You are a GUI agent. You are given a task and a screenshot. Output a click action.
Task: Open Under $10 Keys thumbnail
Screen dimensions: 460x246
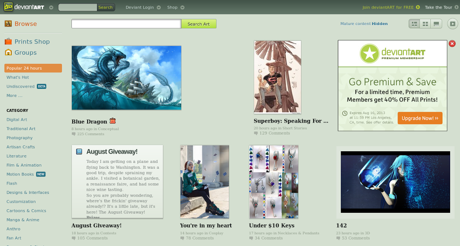pyautogui.click(x=274, y=182)
